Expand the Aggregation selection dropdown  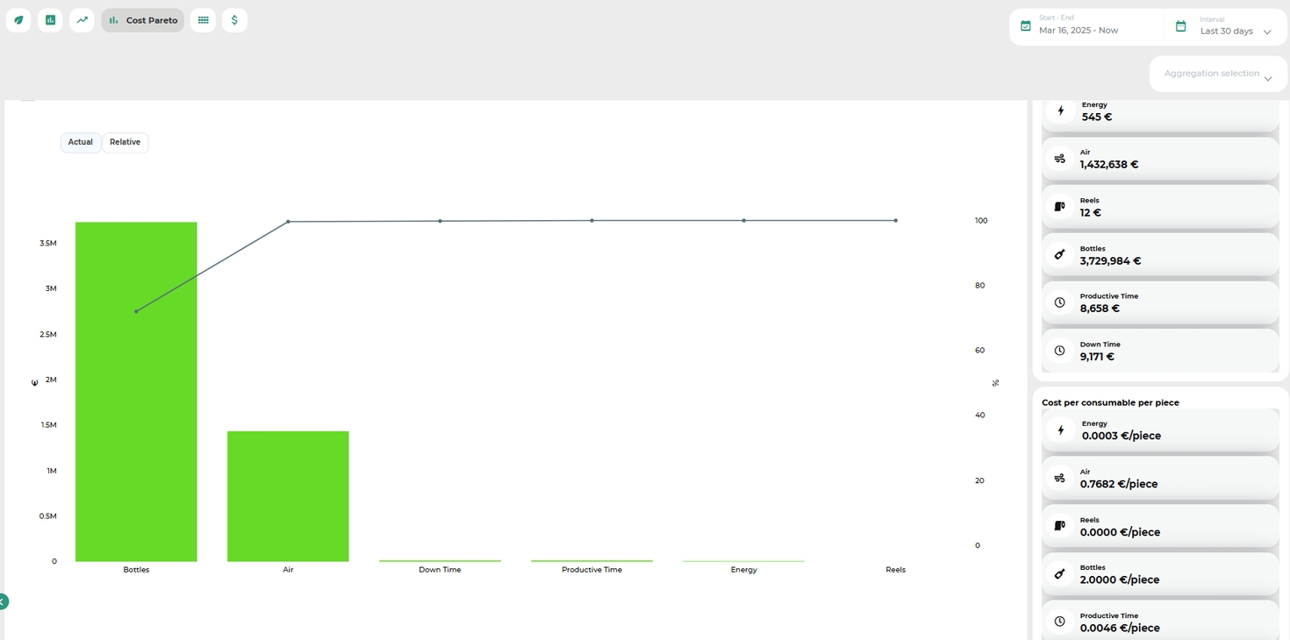(x=1217, y=74)
